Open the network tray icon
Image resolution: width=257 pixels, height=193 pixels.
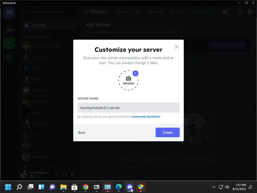coord(221,187)
